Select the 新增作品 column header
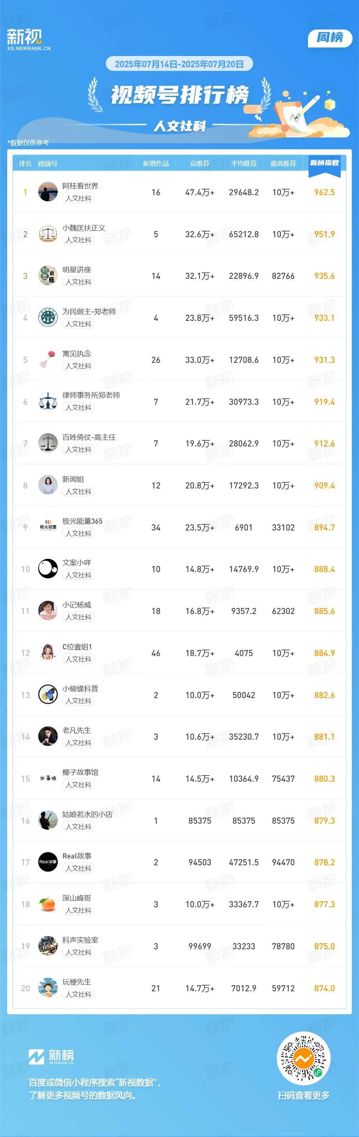Screen dimensions: 359x1137 tap(155, 163)
